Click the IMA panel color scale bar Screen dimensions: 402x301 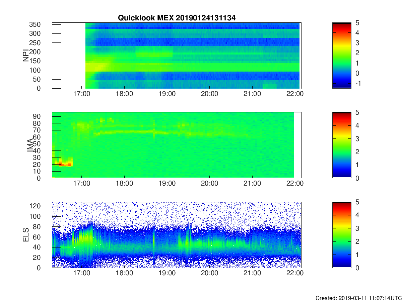click(x=342, y=145)
